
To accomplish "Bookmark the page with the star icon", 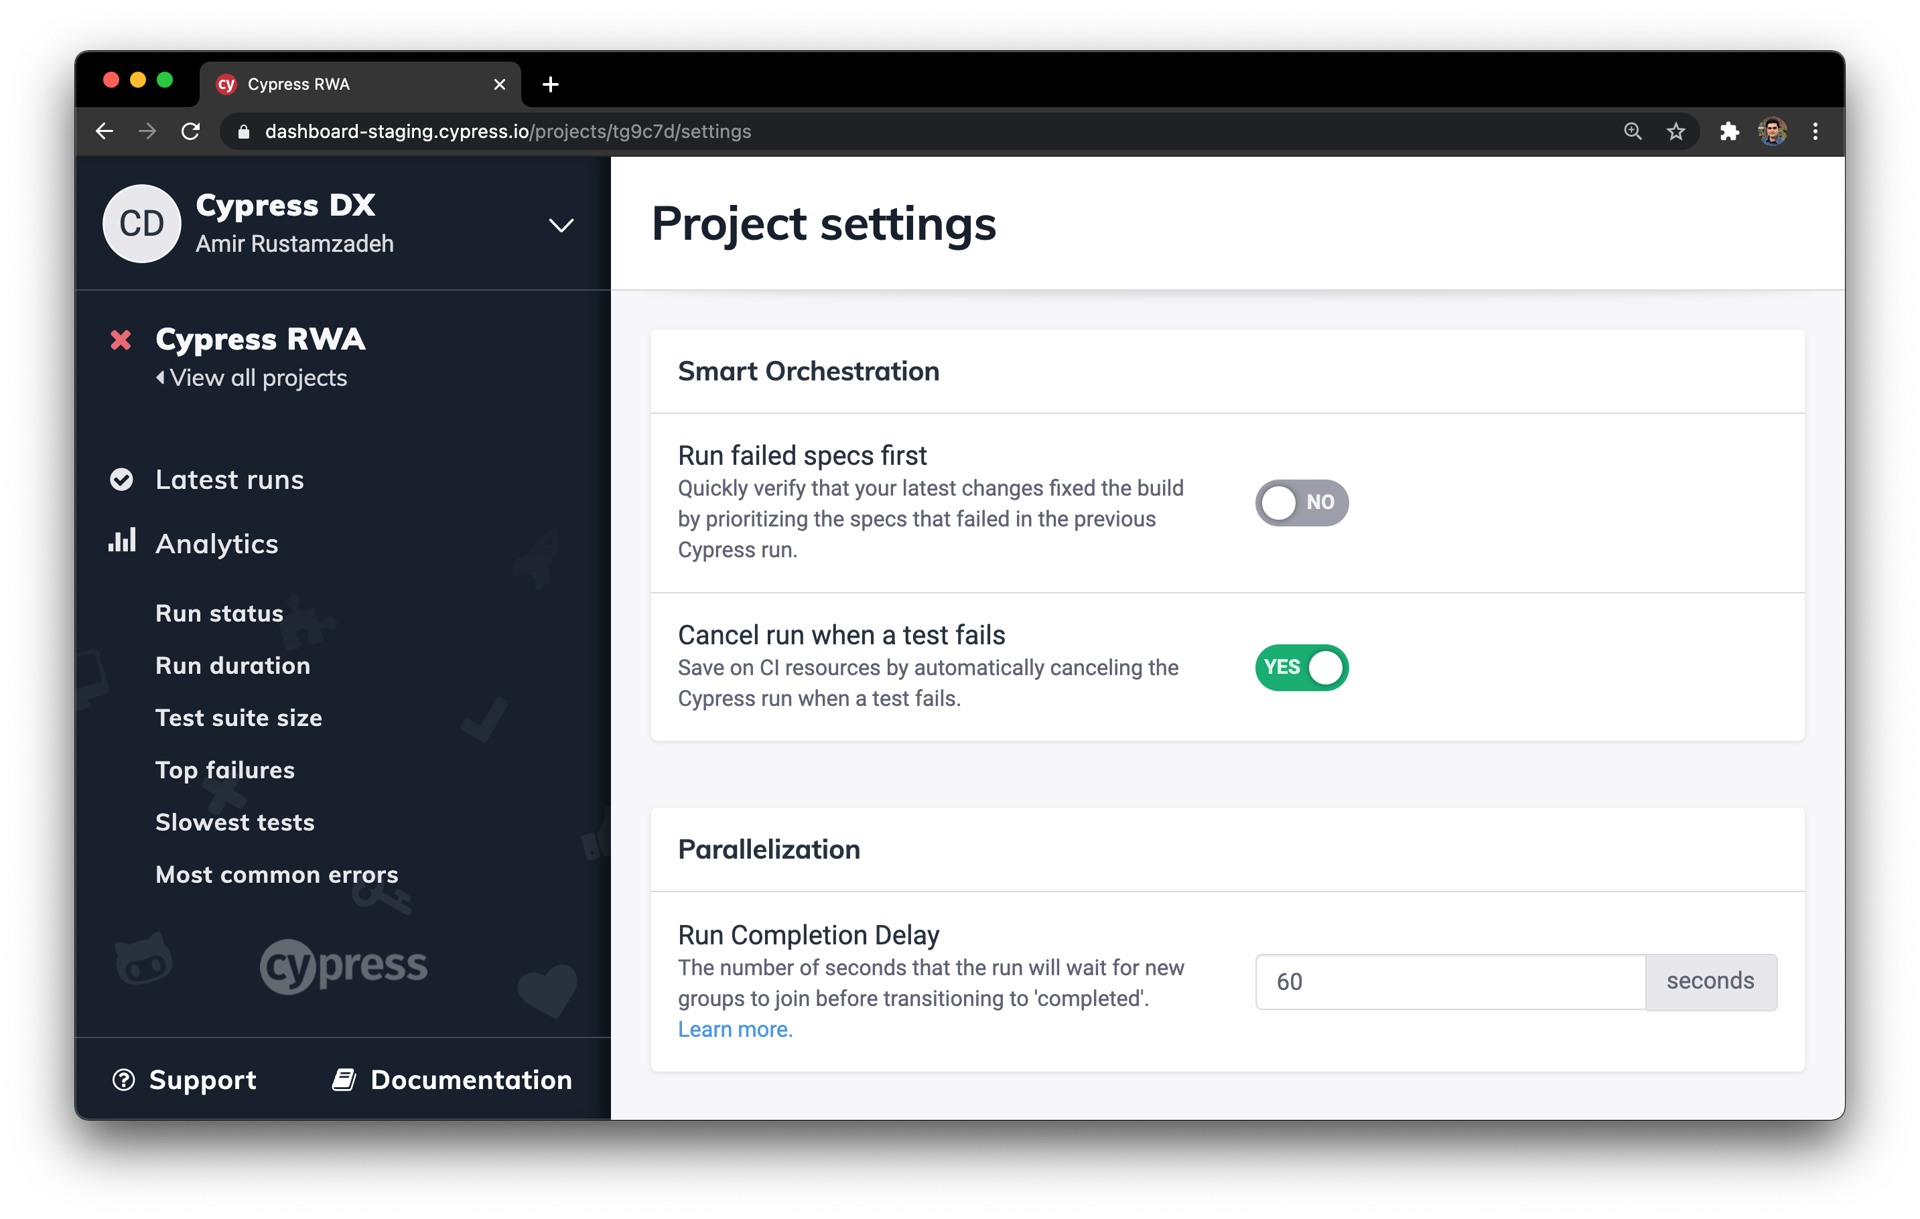I will click(x=1674, y=131).
